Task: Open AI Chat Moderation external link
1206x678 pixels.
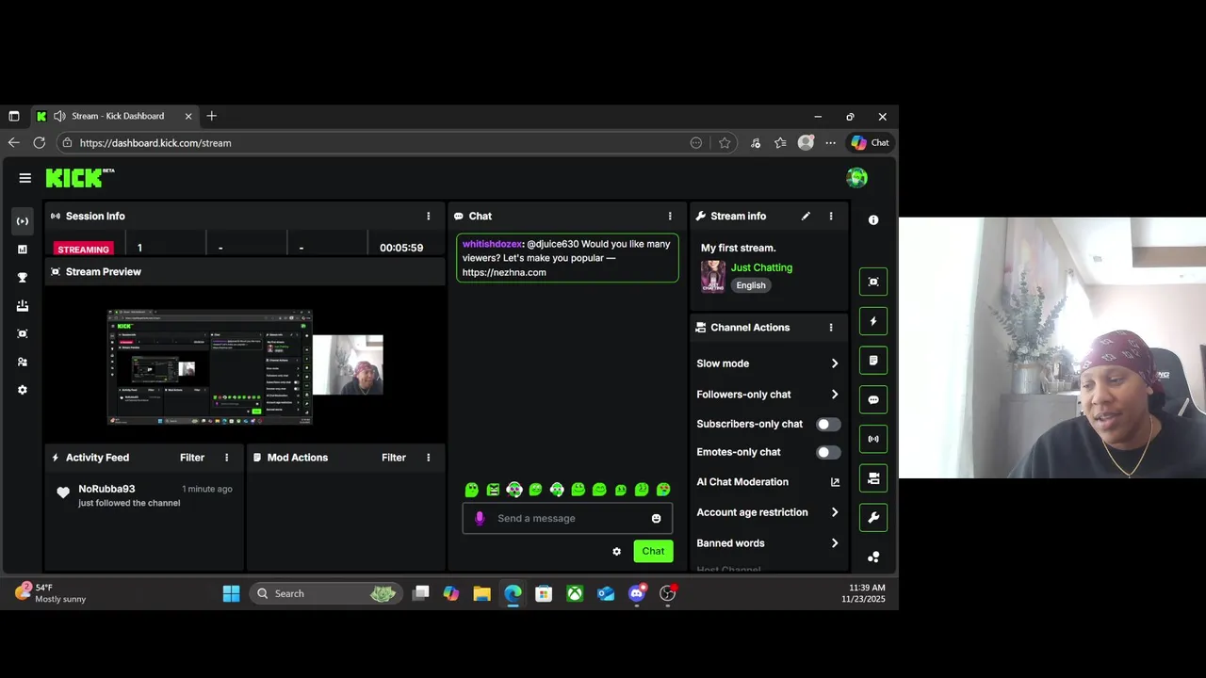Action: (835, 482)
